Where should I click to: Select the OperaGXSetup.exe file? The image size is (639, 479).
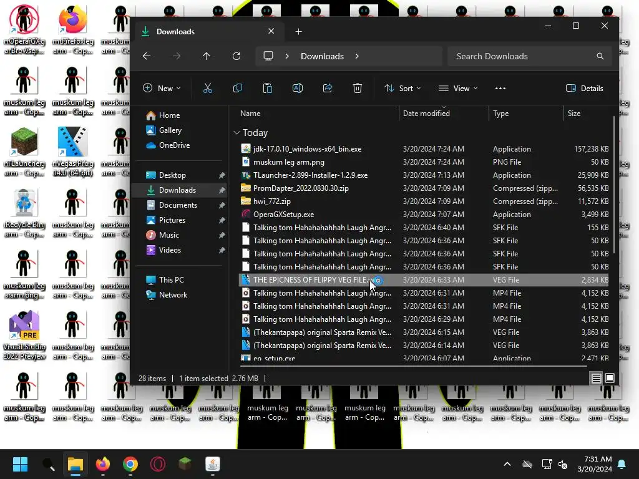click(x=424, y=215)
